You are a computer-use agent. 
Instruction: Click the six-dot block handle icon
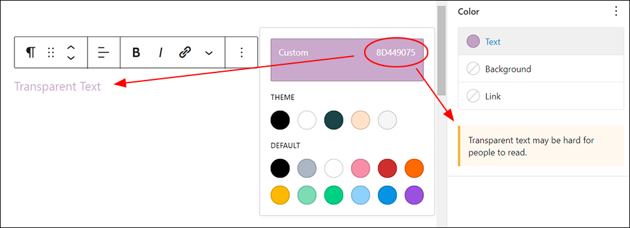coord(50,52)
